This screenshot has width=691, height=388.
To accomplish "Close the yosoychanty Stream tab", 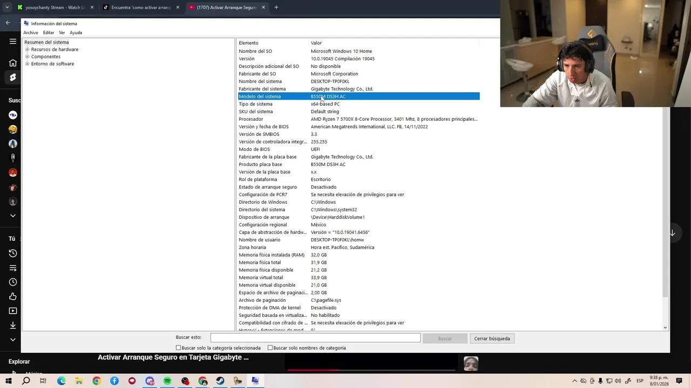I will pyautogui.click(x=92, y=8).
